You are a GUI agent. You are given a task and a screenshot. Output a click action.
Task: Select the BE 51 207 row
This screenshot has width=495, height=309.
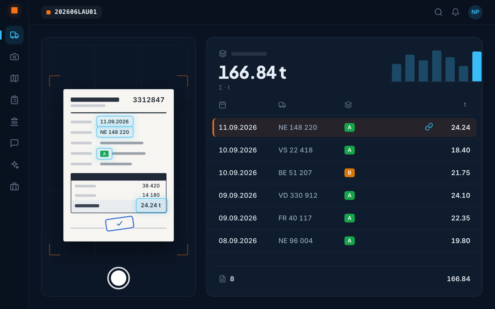[x=345, y=173]
